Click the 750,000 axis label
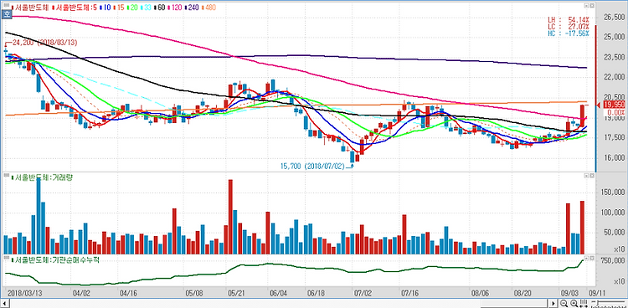 point(613,261)
